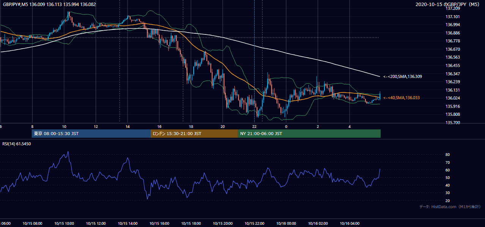Click the bottom time label 10/15 20:00

(223, 223)
